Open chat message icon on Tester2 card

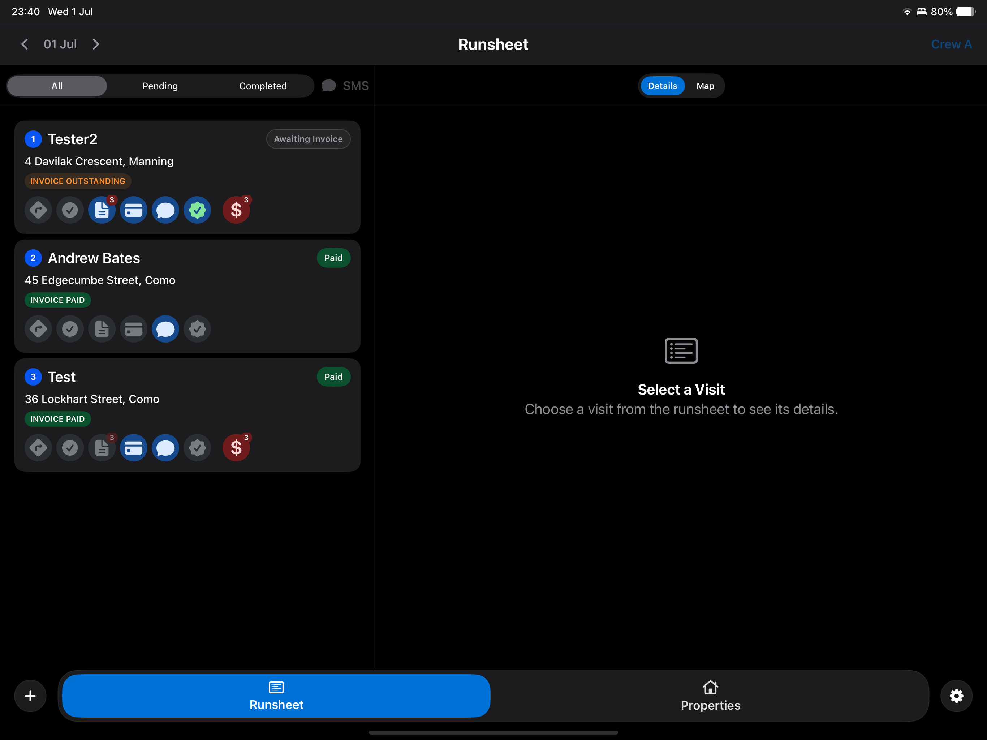click(165, 210)
